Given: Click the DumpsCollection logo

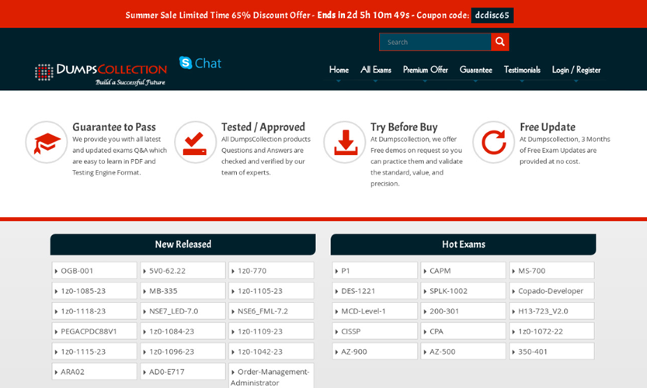Looking at the screenshot, I should 101,74.
